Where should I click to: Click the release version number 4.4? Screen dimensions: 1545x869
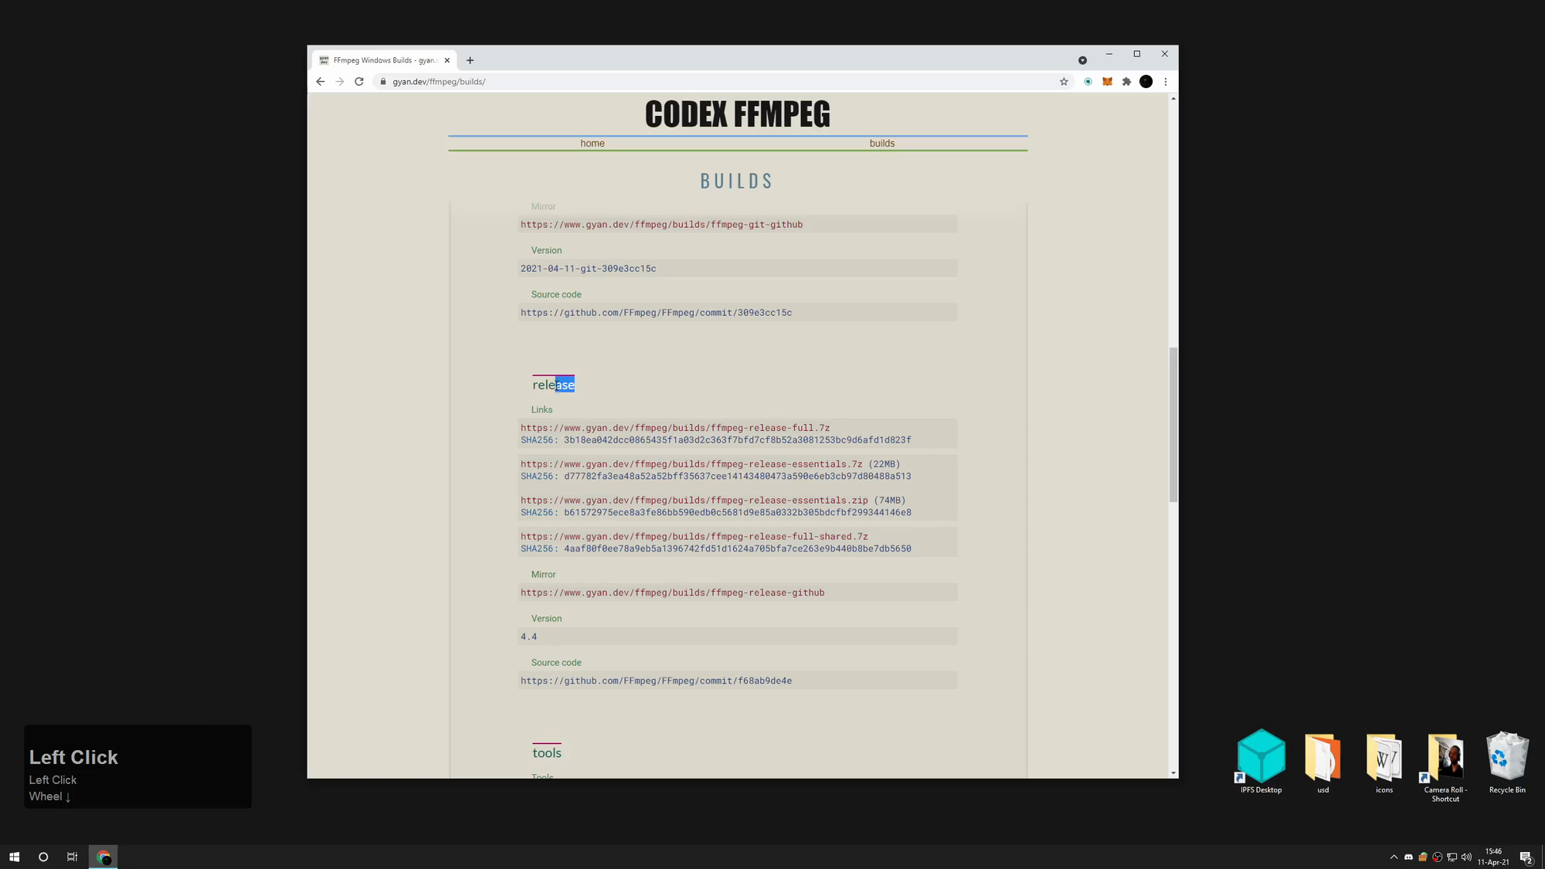528,637
